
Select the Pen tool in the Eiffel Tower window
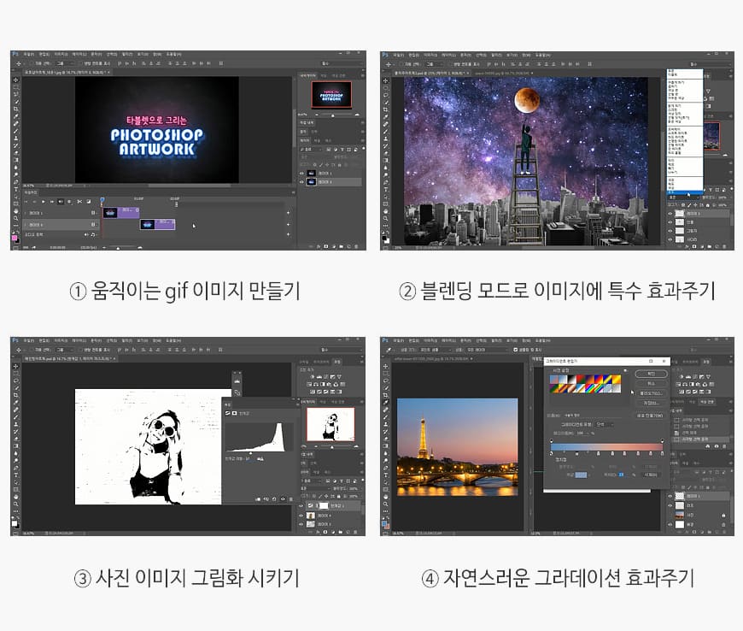point(386,468)
